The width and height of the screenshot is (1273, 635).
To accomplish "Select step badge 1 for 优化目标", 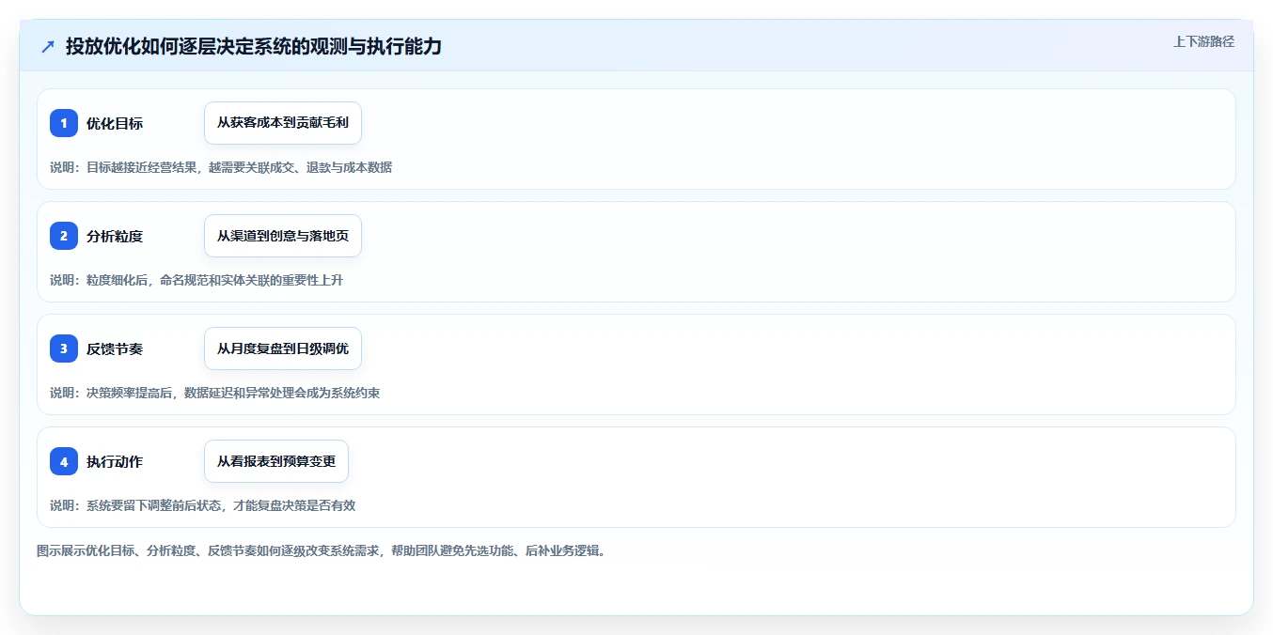I will coord(64,123).
